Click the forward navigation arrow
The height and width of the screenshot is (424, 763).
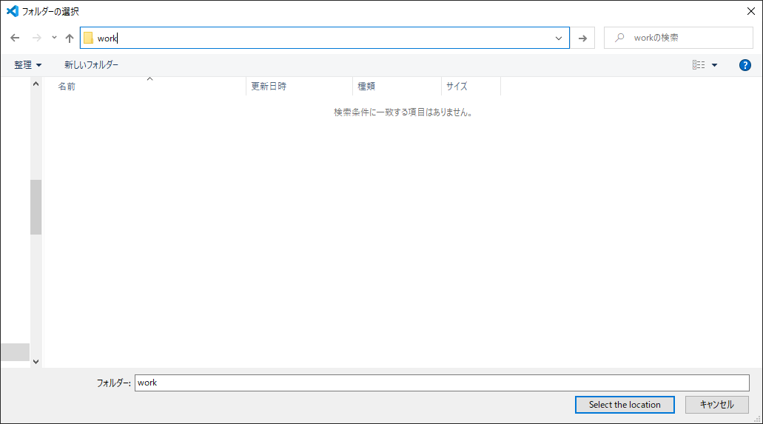[x=36, y=38]
